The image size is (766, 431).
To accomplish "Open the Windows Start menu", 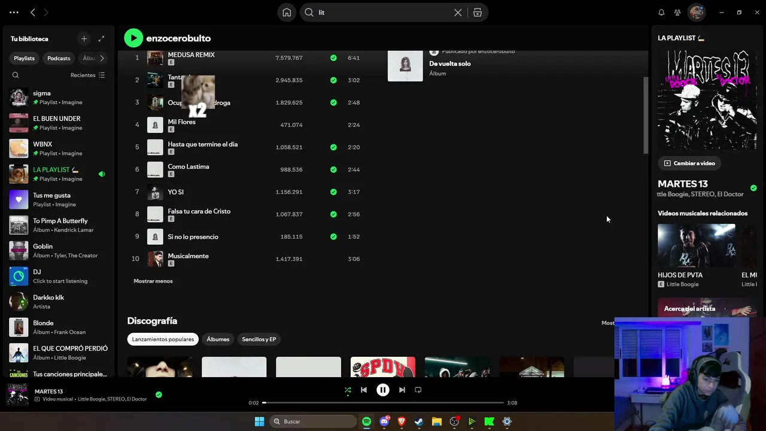I will coord(259,421).
